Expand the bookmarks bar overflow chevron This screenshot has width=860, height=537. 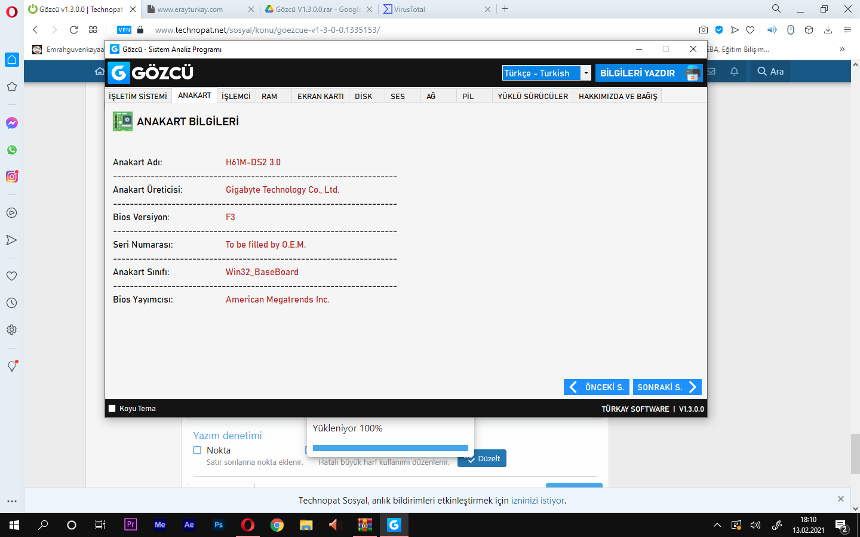click(842, 50)
